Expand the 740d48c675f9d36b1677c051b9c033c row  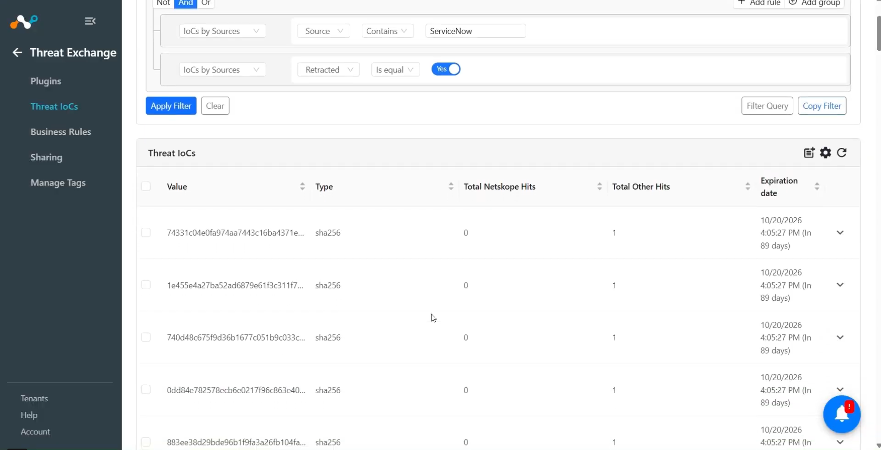tap(840, 337)
